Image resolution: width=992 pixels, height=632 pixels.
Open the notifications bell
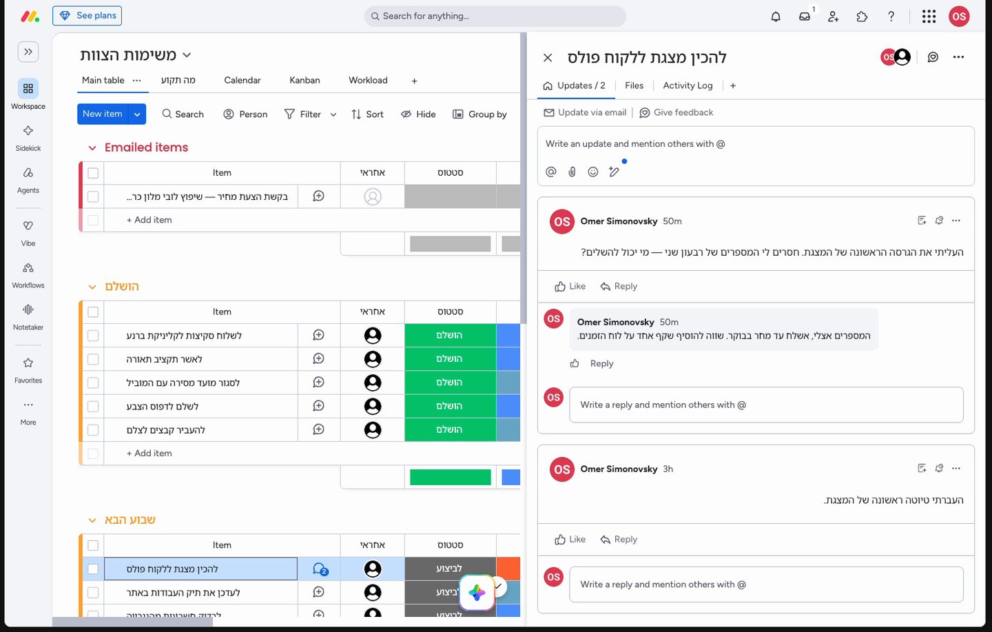(776, 17)
